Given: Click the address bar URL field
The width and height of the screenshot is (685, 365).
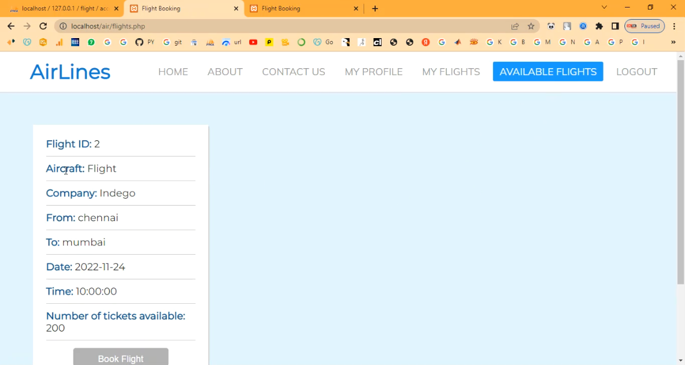Looking at the screenshot, I should tap(289, 26).
